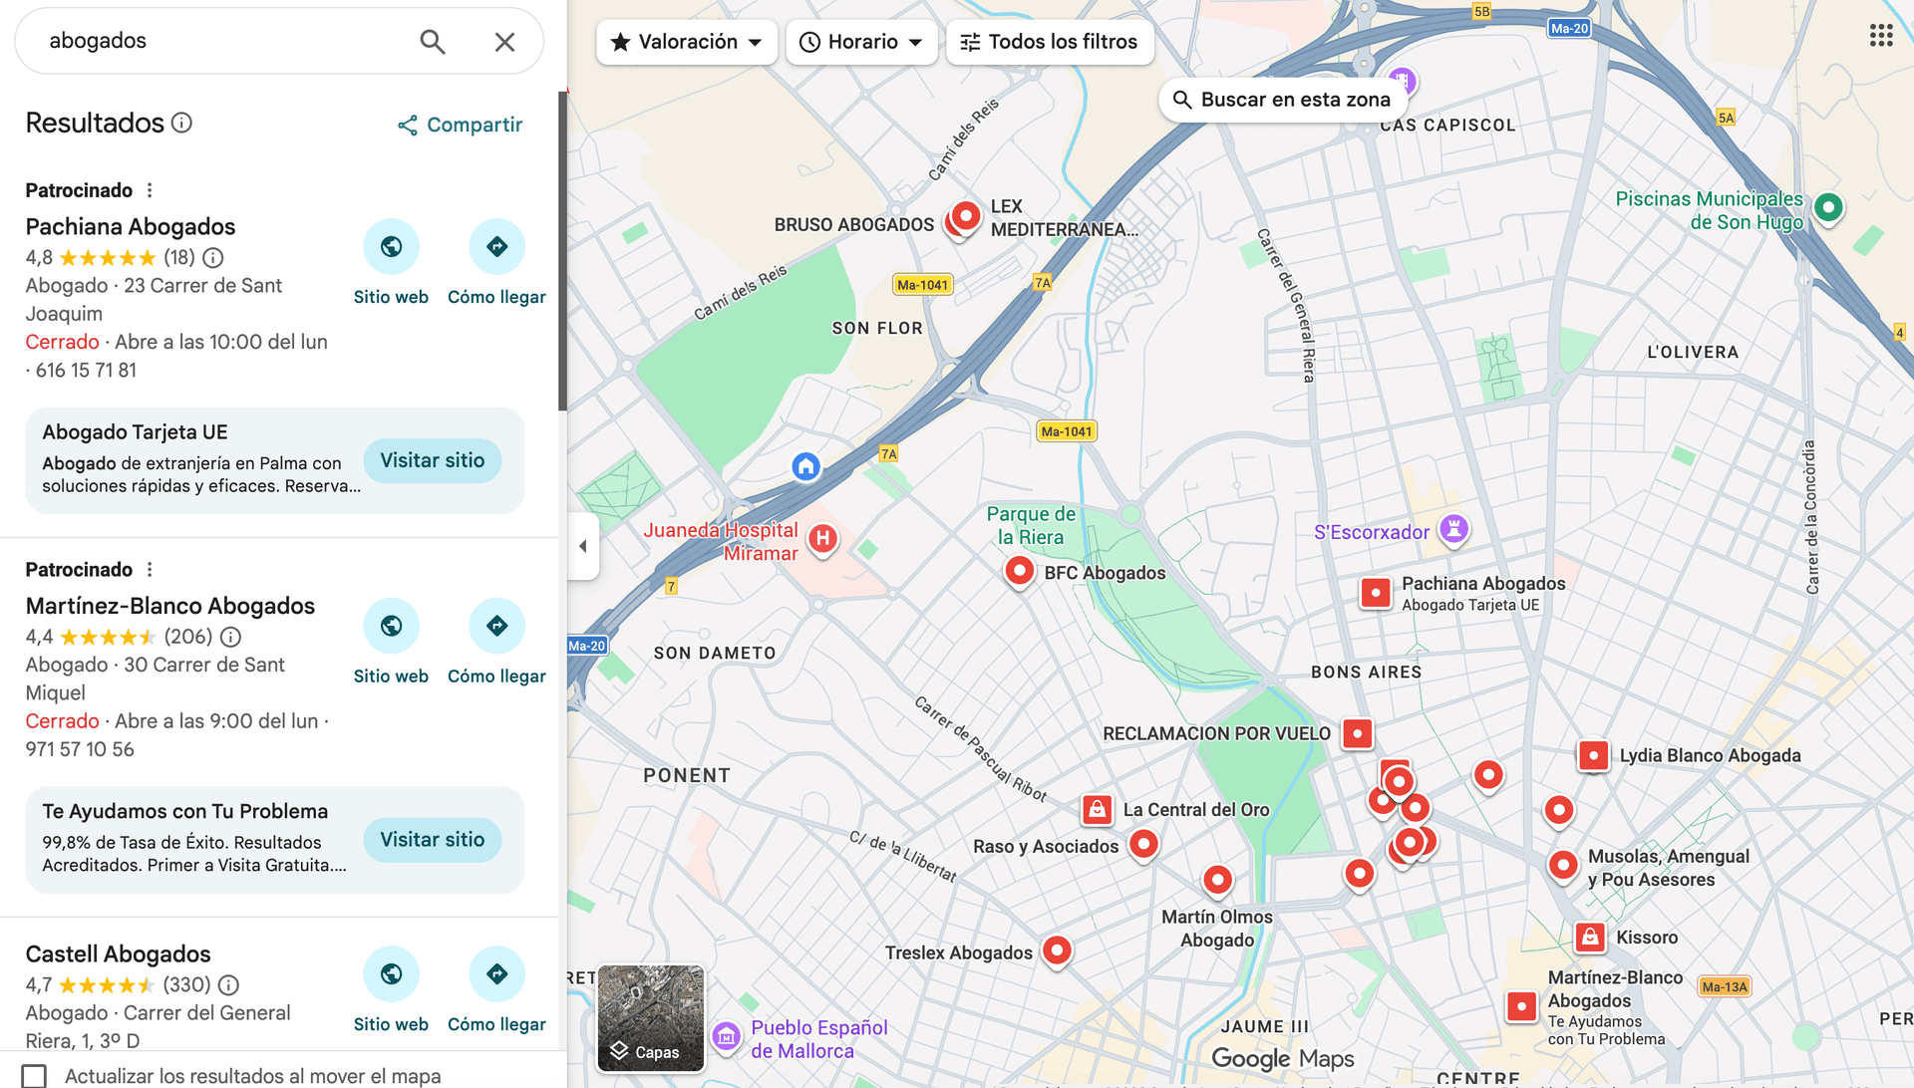Viewport: 1914px width, 1088px height.
Task: Open Todos los filtros panel
Action: click(1050, 42)
